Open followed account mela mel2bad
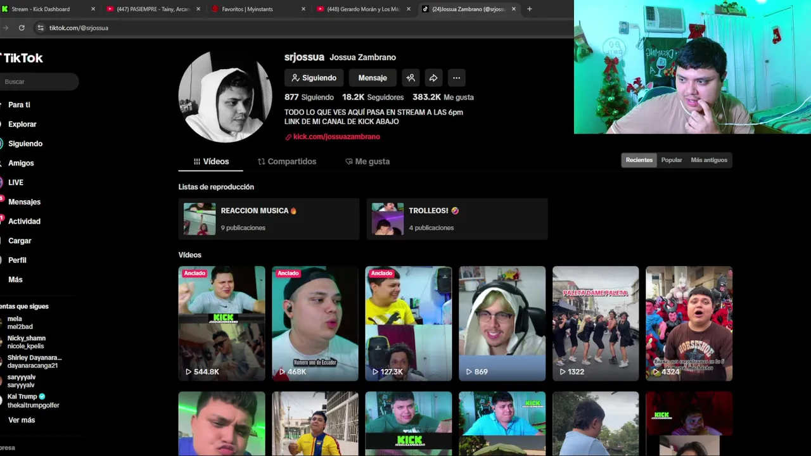Screen dimensions: 811x456 tap(20, 323)
